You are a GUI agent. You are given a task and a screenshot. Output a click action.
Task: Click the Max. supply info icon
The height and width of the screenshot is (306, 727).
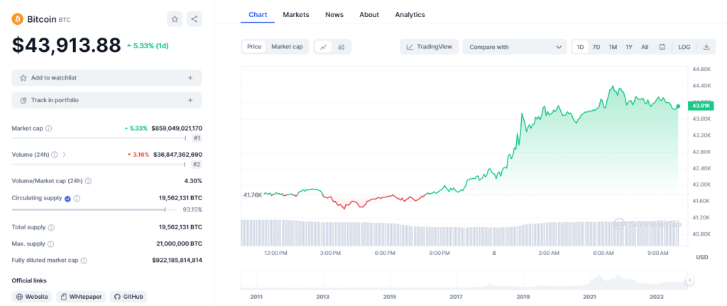click(50, 244)
